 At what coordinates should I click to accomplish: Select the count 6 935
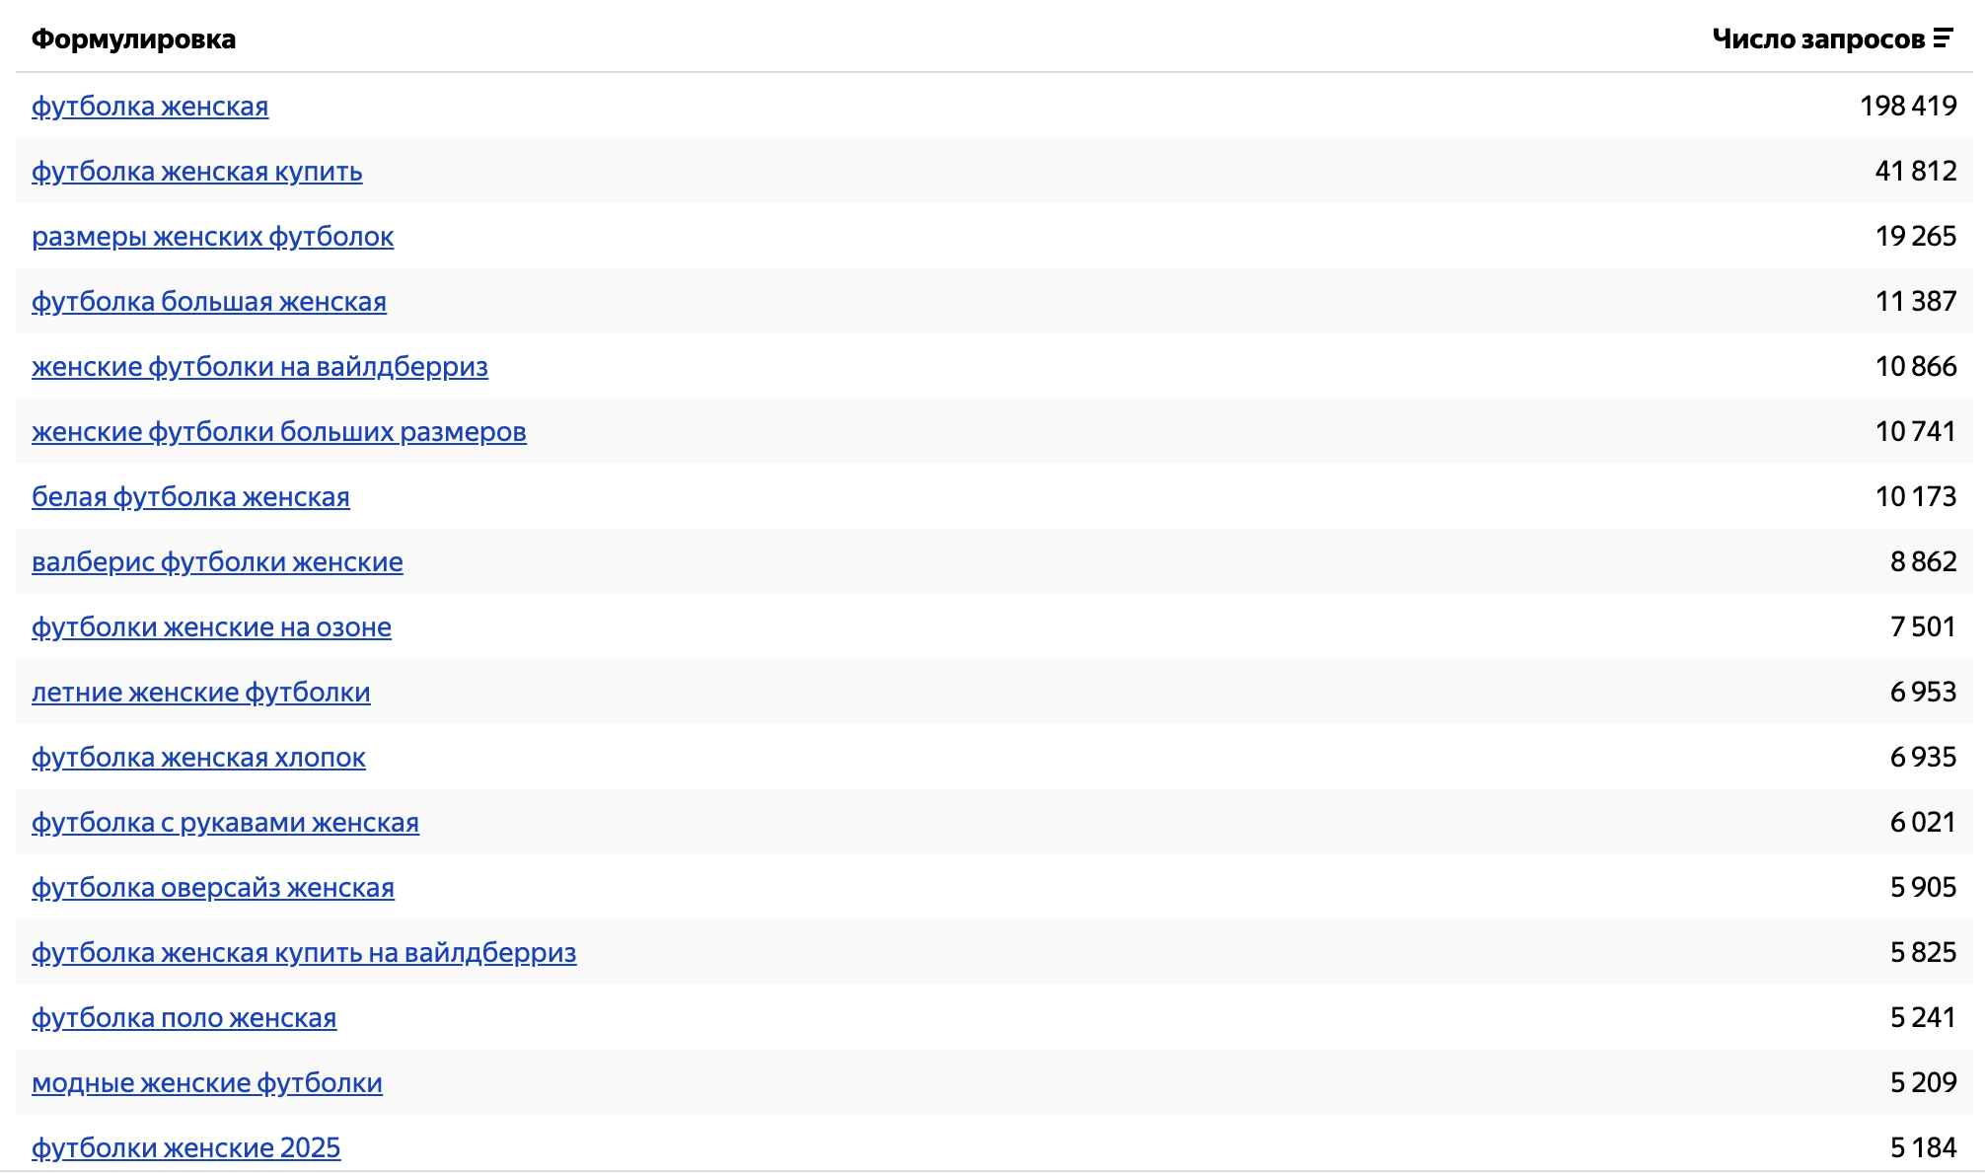(1924, 757)
